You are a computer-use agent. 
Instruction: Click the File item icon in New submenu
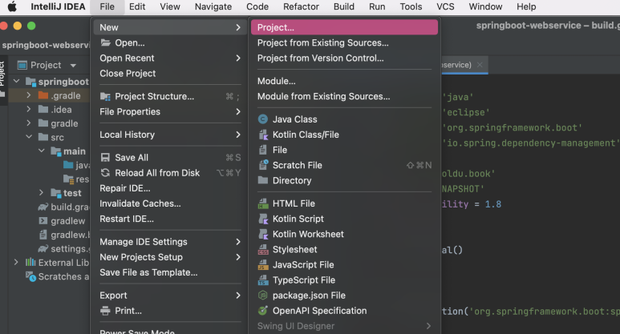262,150
